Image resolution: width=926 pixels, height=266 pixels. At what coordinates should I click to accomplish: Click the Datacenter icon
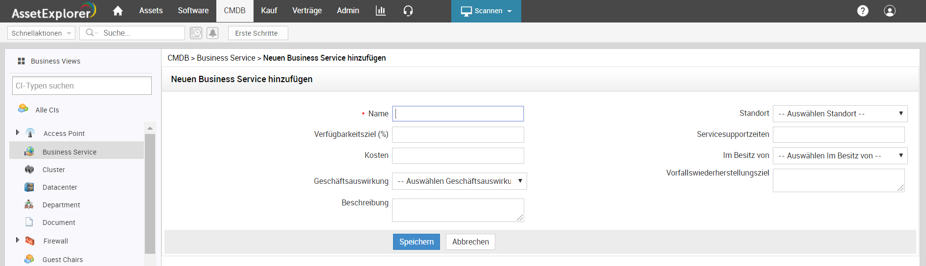(29, 187)
